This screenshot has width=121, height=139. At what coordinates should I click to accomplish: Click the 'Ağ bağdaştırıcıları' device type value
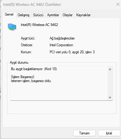[62, 38]
